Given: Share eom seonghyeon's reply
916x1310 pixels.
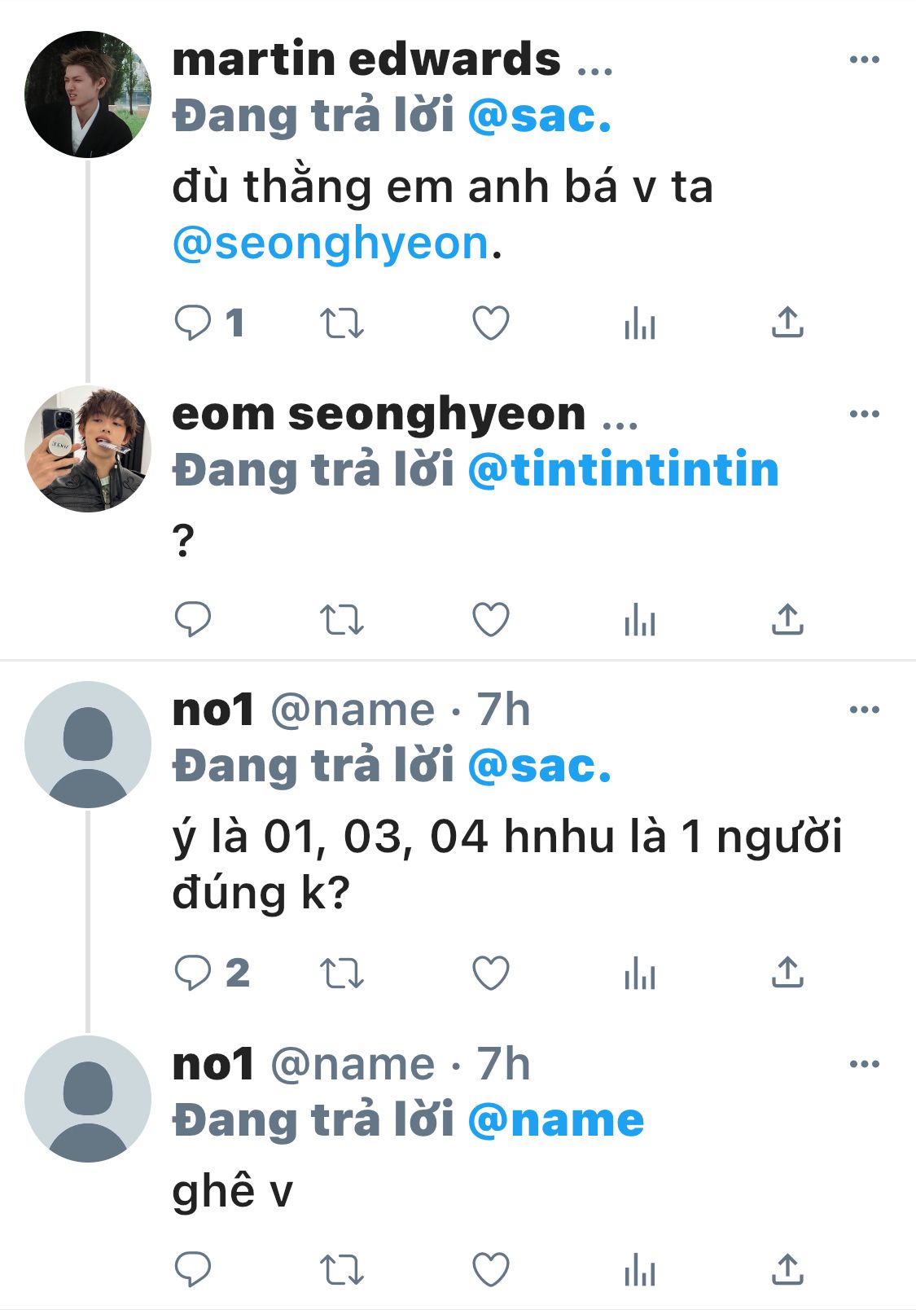Looking at the screenshot, I should point(787,619).
